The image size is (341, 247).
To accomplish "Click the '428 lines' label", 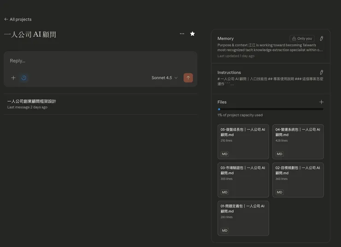I will pyautogui.click(x=282, y=141).
